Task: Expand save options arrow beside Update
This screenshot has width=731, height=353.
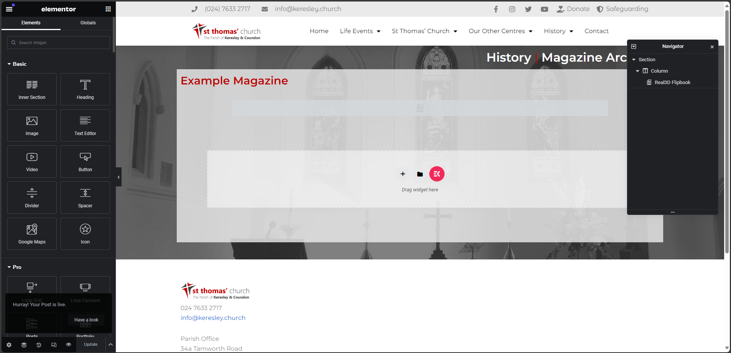Action: [x=110, y=345]
